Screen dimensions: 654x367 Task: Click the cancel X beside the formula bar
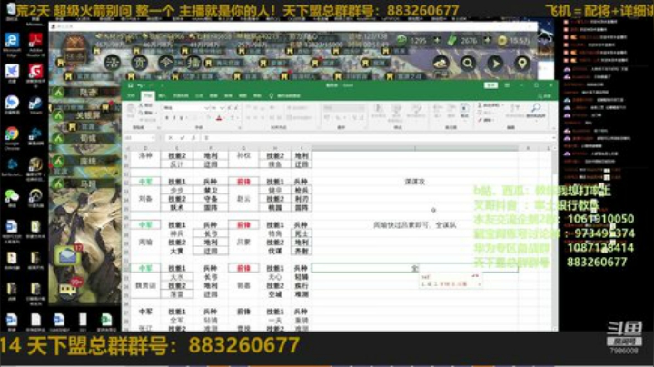170,138
